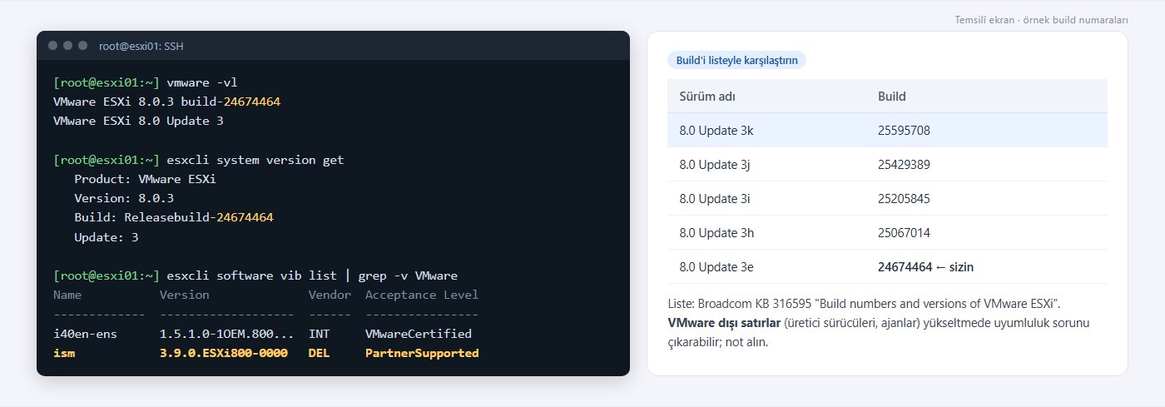Click the "Build'i listeyle karşılaştırın" badge
Viewport: 1165px width, 407px height.
coord(736,61)
